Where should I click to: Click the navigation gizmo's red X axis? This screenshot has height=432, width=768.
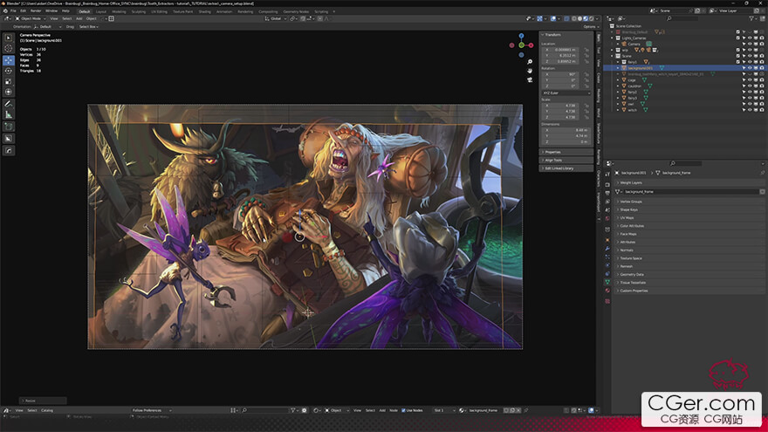(531, 45)
